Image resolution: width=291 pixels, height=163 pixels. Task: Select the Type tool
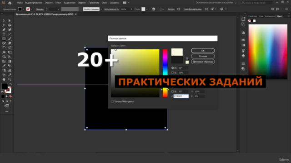[x=4, y=34]
